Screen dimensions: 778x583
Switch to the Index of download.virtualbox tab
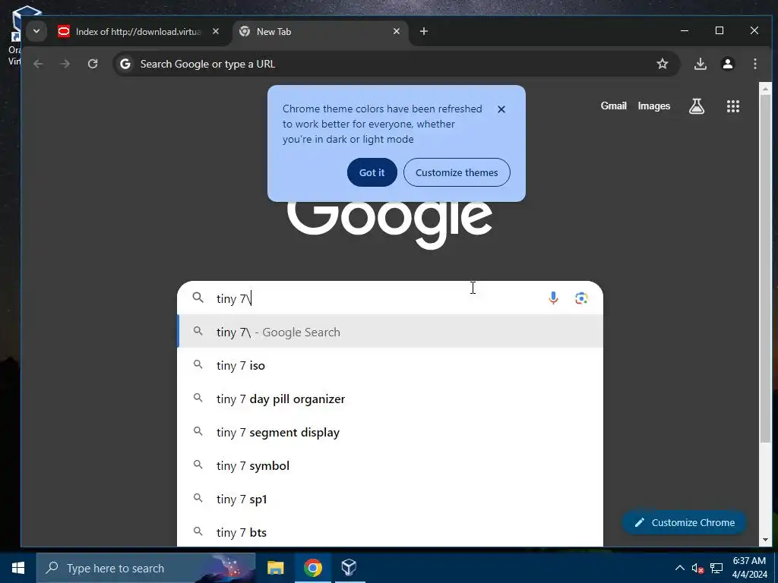139,32
